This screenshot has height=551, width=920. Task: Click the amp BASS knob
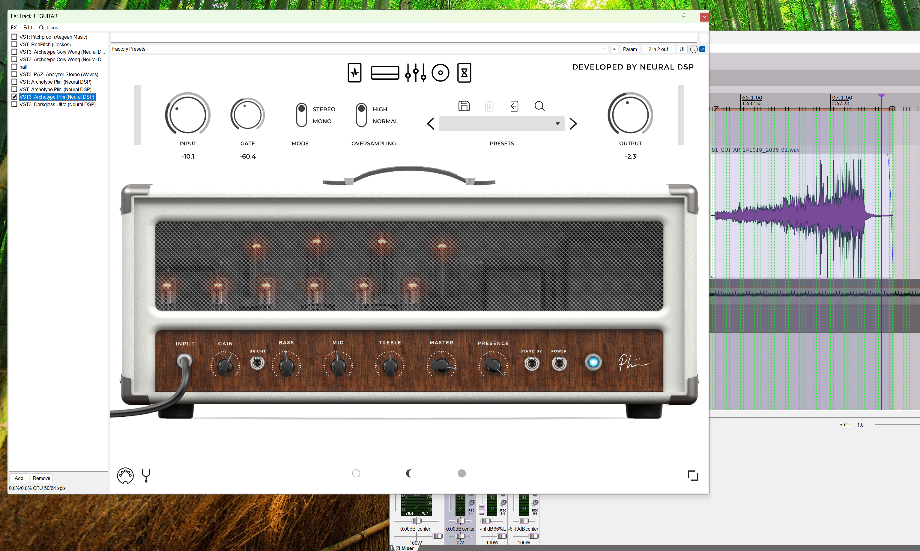286,365
